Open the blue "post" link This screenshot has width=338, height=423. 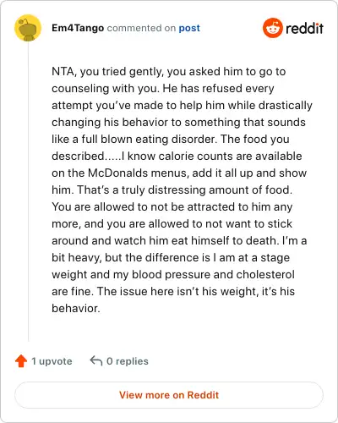click(189, 28)
